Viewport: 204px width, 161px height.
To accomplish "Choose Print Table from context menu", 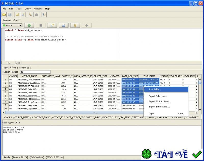I will point(155,89).
